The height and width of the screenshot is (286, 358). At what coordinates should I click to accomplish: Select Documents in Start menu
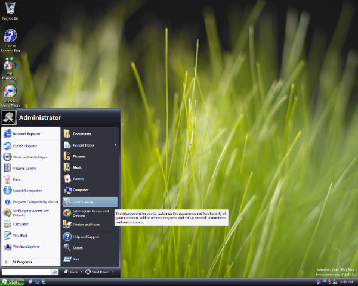tap(82, 134)
